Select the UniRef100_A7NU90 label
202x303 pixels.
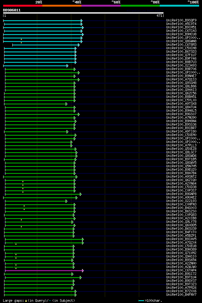pyautogui.click(x=181, y=118)
